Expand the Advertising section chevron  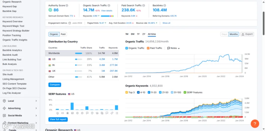[x=36, y=108]
